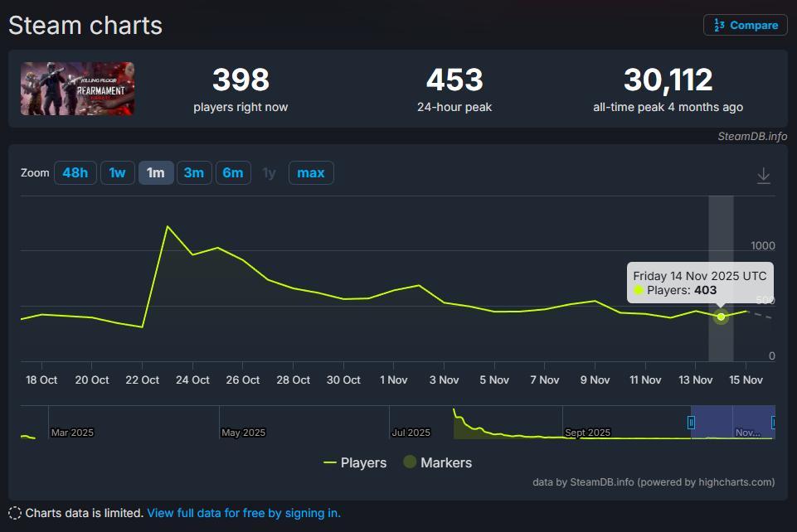The height and width of the screenshot is (532, 797).
Task: Click the limited data spinner icon
Action: click(15, 513)
